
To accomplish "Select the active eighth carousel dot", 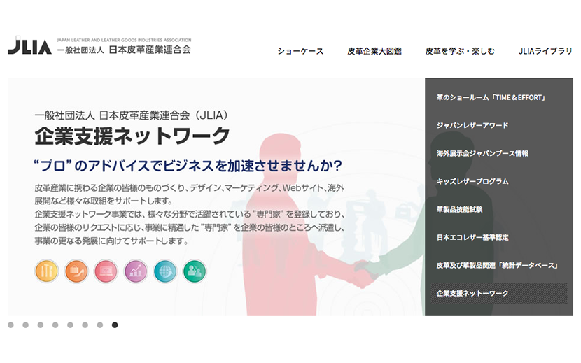I will 115,325.
